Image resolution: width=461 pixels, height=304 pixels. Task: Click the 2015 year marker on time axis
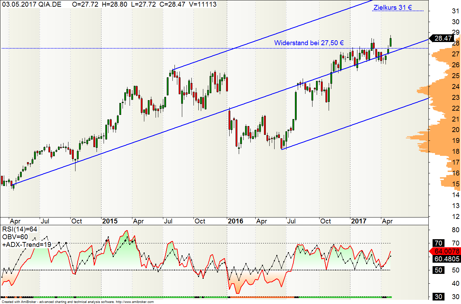pyautogui.click(x=110, y=221)
